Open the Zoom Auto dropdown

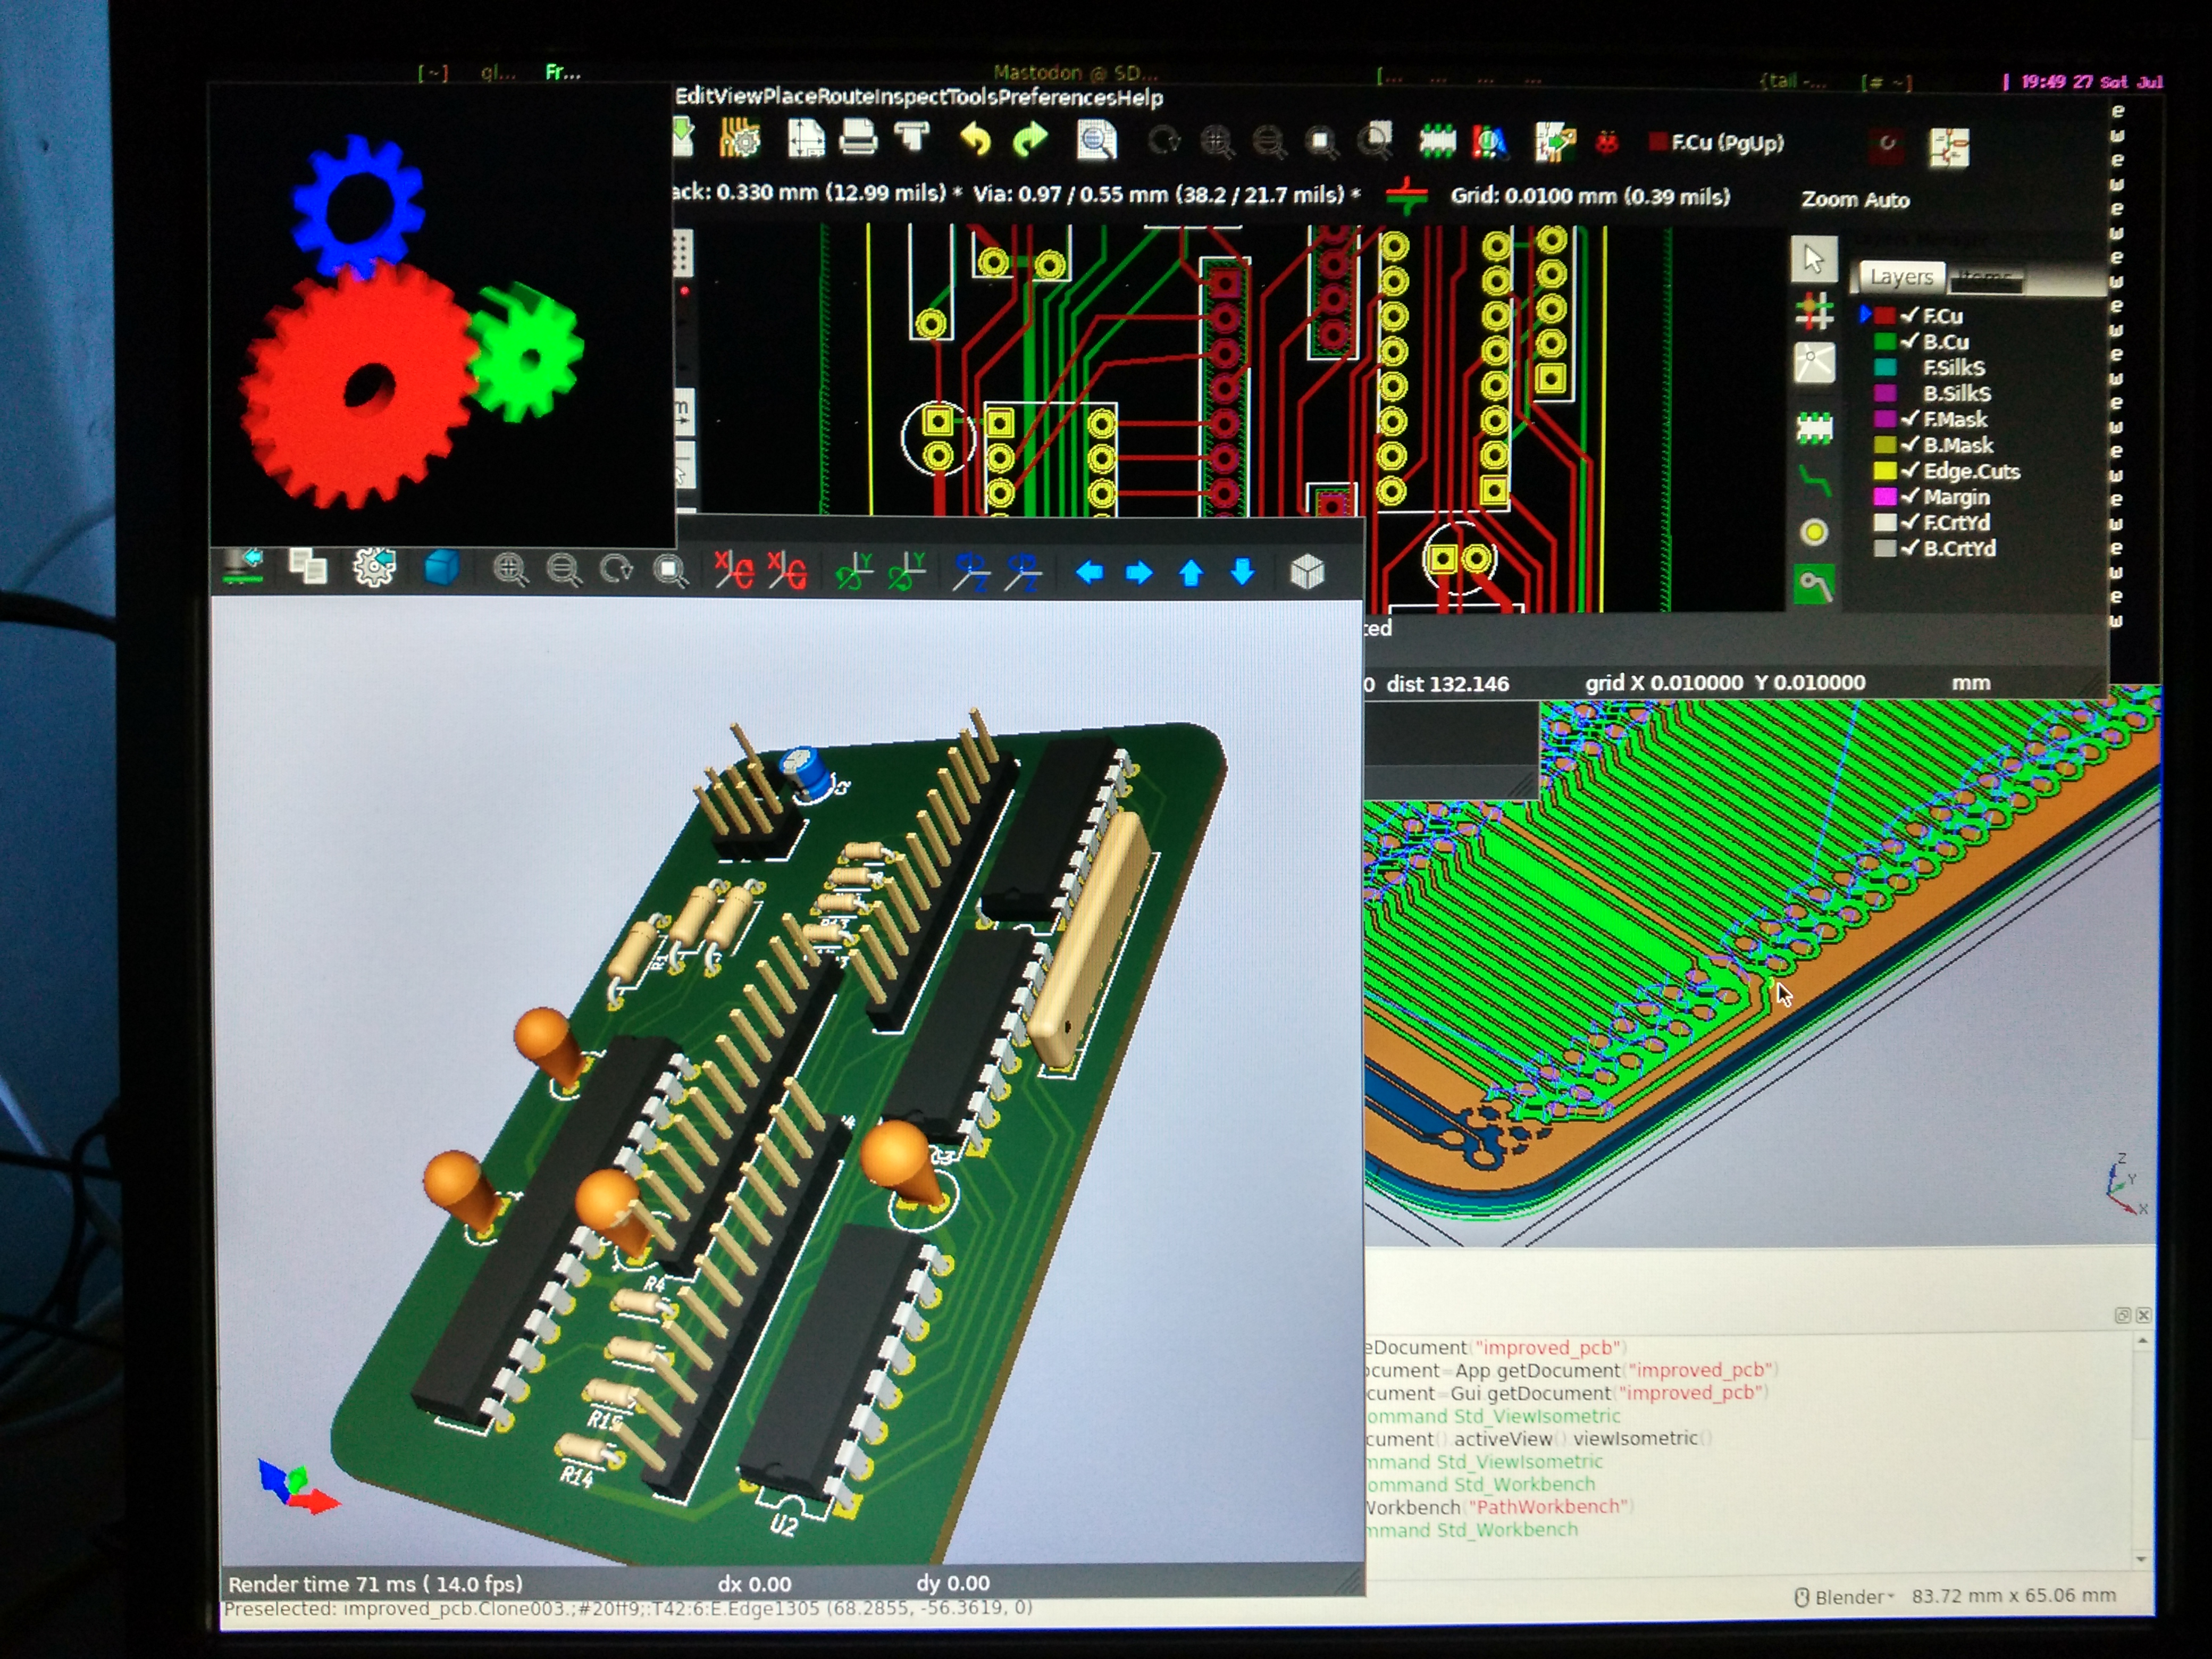click(1855, 200)
